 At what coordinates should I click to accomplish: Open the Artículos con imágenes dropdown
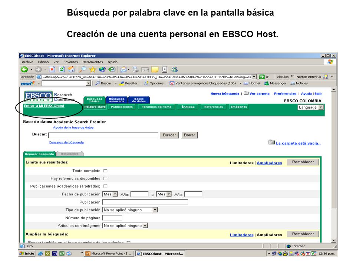(125, 226)
